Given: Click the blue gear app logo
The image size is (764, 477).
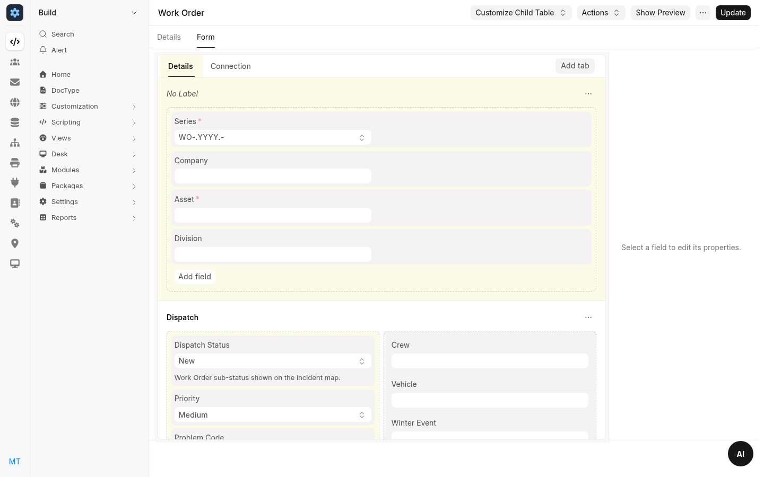Looking at the screenshot, I should point(15,13).
